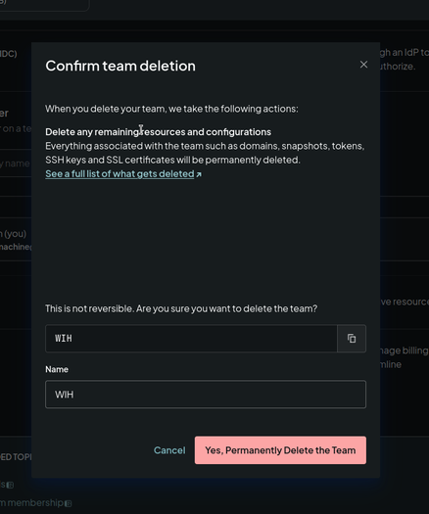
Task: Select the read-only WIH team name box
Action: [191, 339]
